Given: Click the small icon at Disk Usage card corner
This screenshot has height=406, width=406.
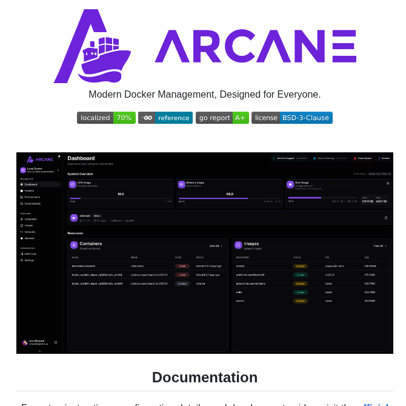Looking at the screenshot, I should coord(388,183).
